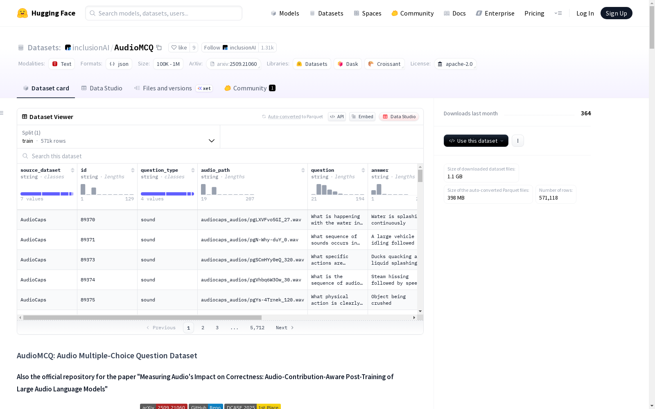
Task: Open the navigation overflow menu icon
Action: (558, 13)
